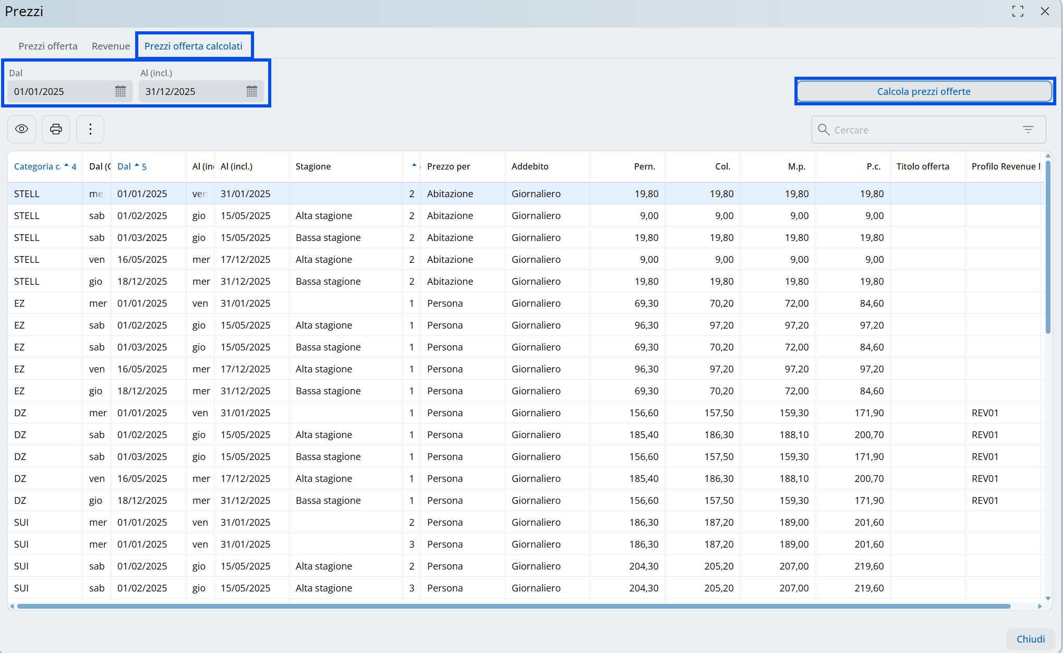Viewport: 1063px width, 653px height.
Task: Open the three-dot more options menu
Action: (x=90, y=129)
